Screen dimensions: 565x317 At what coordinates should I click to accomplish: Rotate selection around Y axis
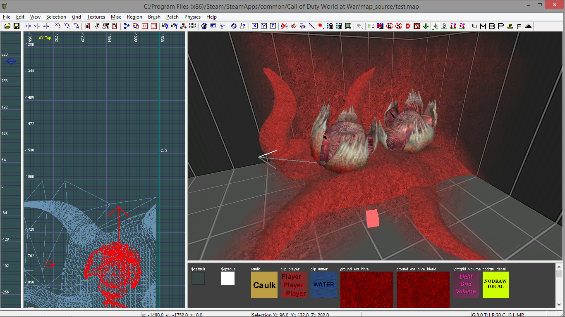pos(67,26)
